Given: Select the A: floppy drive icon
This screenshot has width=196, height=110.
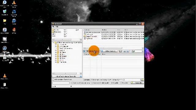Looking at the screenshot, I should (x=53, y=34).
